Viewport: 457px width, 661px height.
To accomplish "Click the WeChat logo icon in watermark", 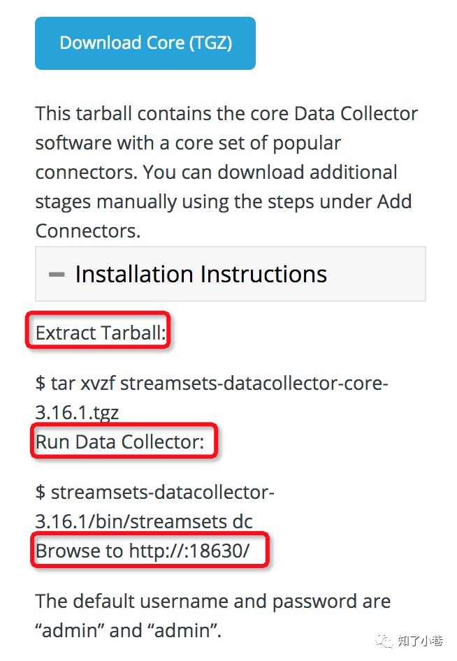I will tap(384, 641).
